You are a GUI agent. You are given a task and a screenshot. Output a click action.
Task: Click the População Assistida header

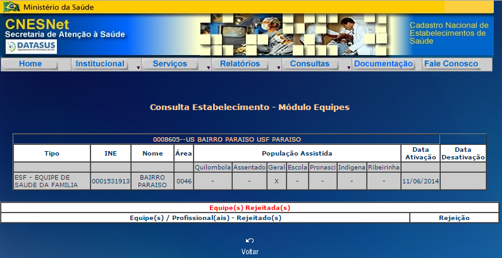[297, 153]
